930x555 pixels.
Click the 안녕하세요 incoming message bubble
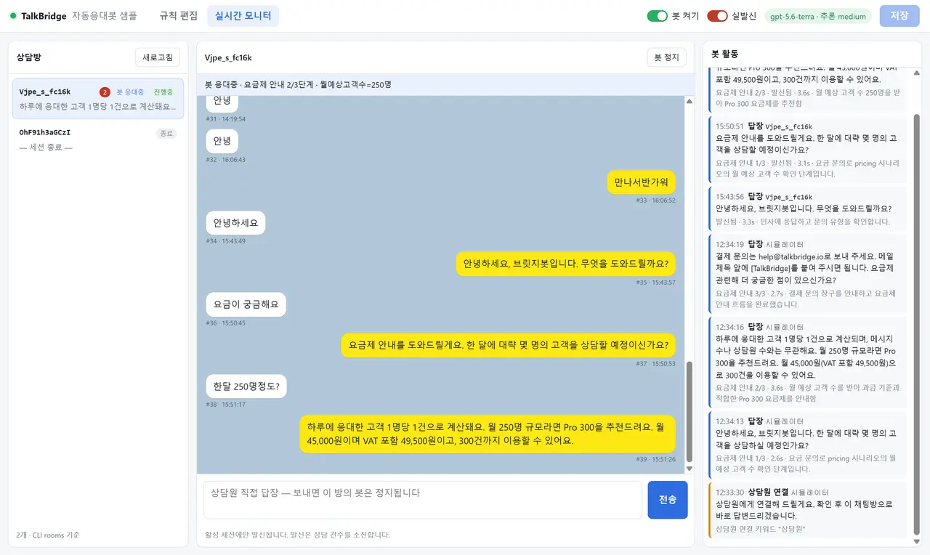[235, 223]
